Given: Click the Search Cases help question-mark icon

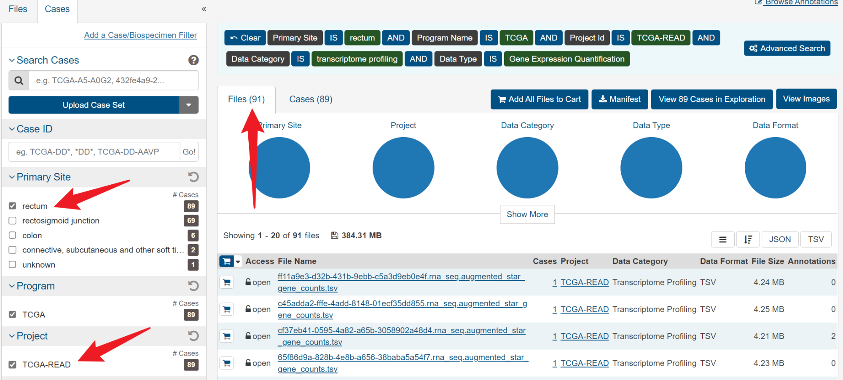Looking at the screenshot, I should coord(193,60).
